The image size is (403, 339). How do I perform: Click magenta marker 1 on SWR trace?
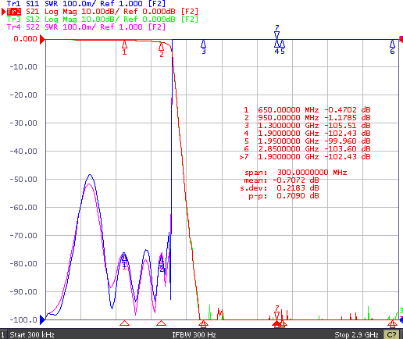coord(124,262)
